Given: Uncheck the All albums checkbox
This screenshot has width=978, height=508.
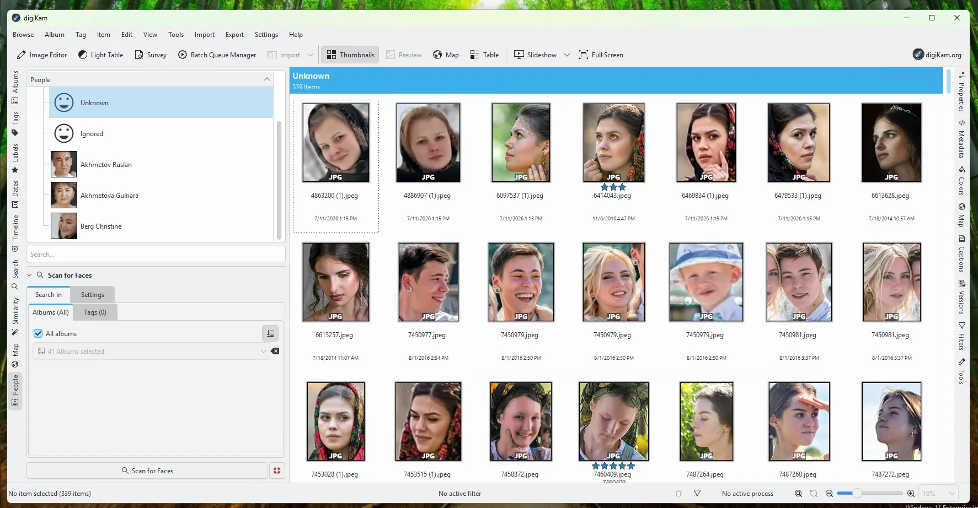Looking at the screenshot, I should [38, 333].
